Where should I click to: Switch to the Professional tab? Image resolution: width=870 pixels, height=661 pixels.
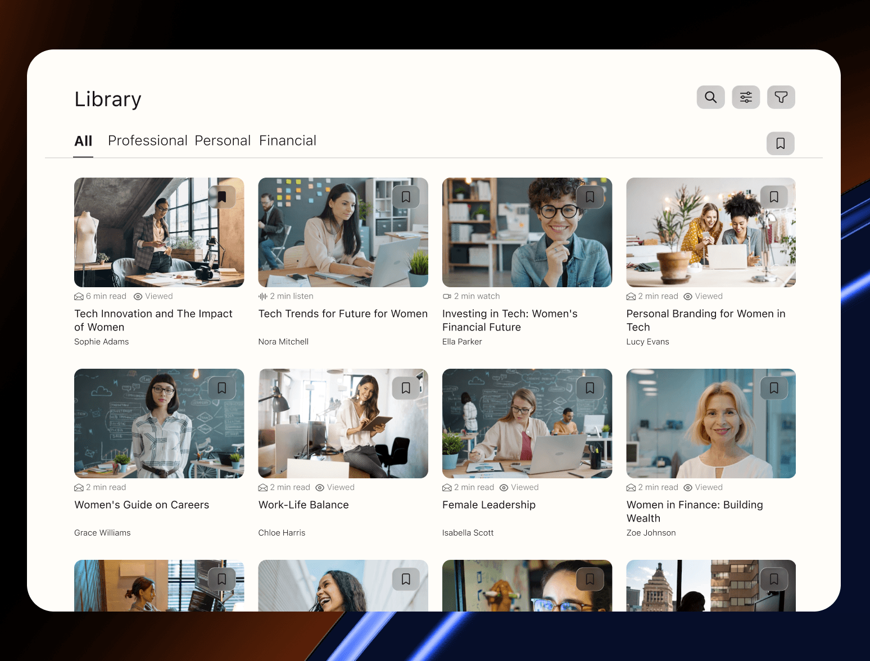148,141
